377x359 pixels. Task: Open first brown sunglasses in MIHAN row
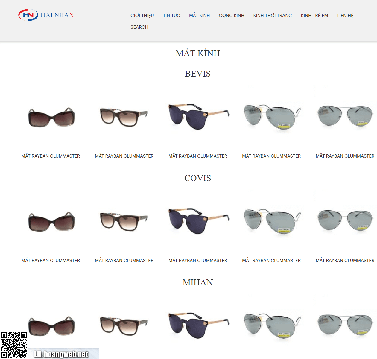pos(51,326)
